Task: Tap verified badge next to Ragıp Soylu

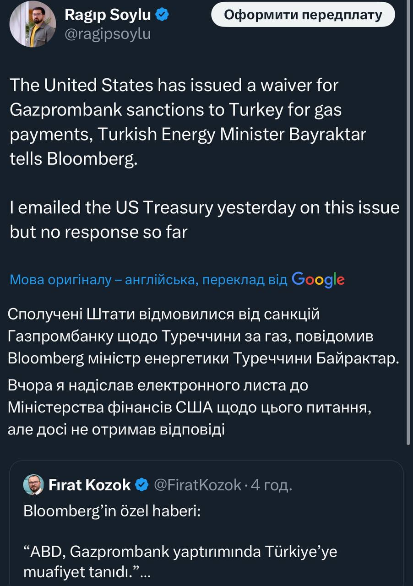Action: point(163,15)
